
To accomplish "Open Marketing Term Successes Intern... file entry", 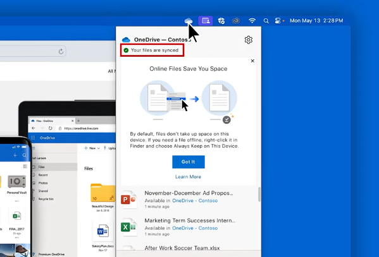I will tap(190, 220).
